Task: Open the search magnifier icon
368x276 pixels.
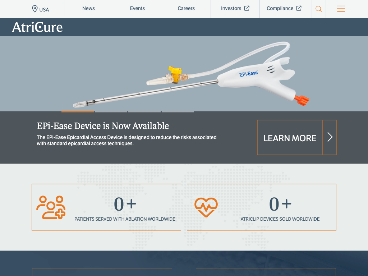Action: click(x=319, y=9)
